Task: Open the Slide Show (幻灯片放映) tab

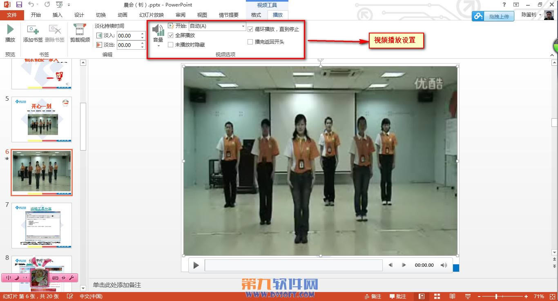Action: click(152, 15)
